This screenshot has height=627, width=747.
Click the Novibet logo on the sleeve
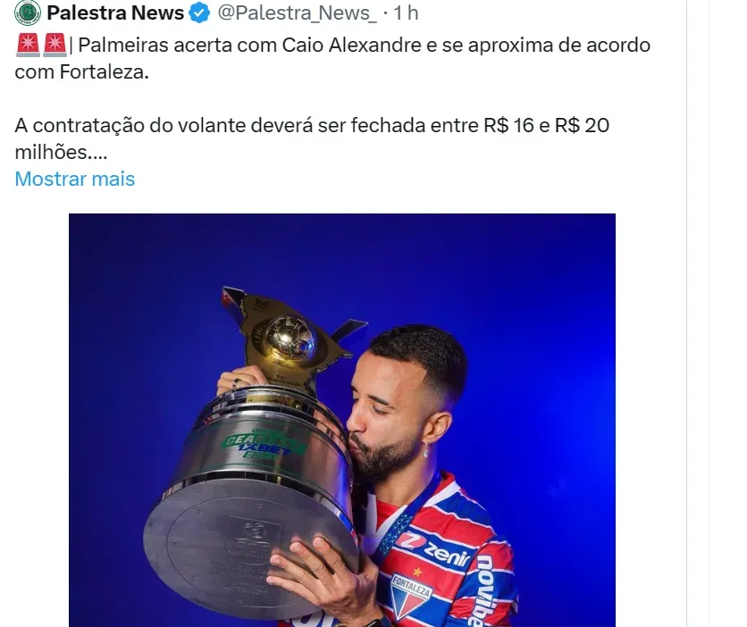[x=485, y=590]
